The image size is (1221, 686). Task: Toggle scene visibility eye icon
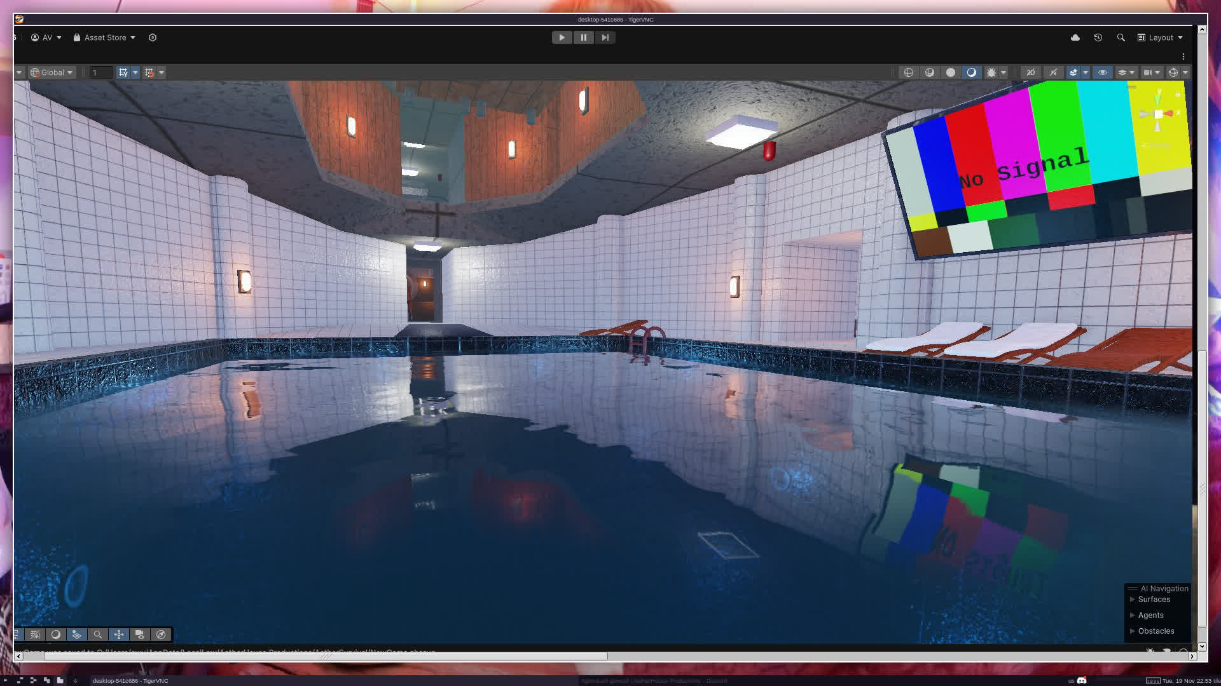coord(1102,72)
